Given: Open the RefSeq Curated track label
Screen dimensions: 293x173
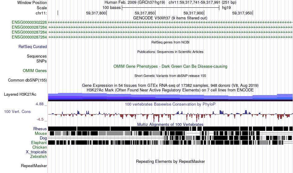Looking at the screenshot, I should (x=33, y=46).
